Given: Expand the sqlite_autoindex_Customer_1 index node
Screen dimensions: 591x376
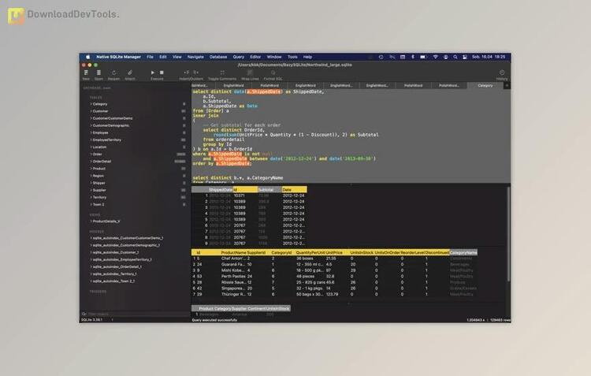Looking at the screenshot, I should point(91,252).
